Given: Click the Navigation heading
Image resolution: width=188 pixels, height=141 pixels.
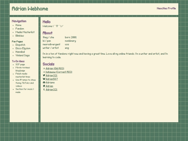Looking at the screenshot, I should coord(19,21).
